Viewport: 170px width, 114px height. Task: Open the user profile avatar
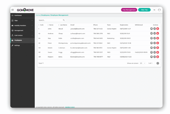(x=159, y=10)
